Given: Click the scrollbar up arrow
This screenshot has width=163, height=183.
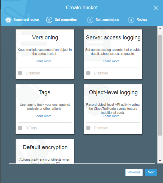Looking at the screenshot, I should pos(160,29).
